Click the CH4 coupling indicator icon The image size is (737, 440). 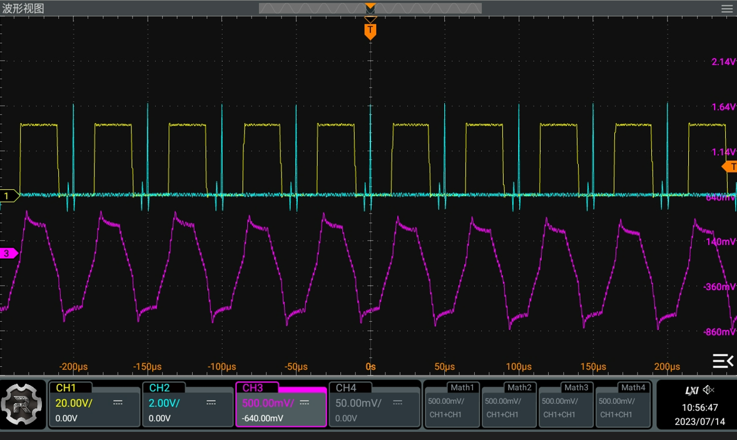click(x=398, y=403)
